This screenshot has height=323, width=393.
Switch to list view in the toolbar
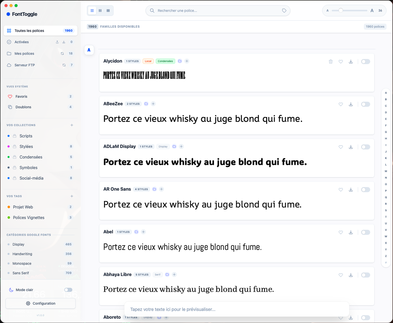click(92, 10)
